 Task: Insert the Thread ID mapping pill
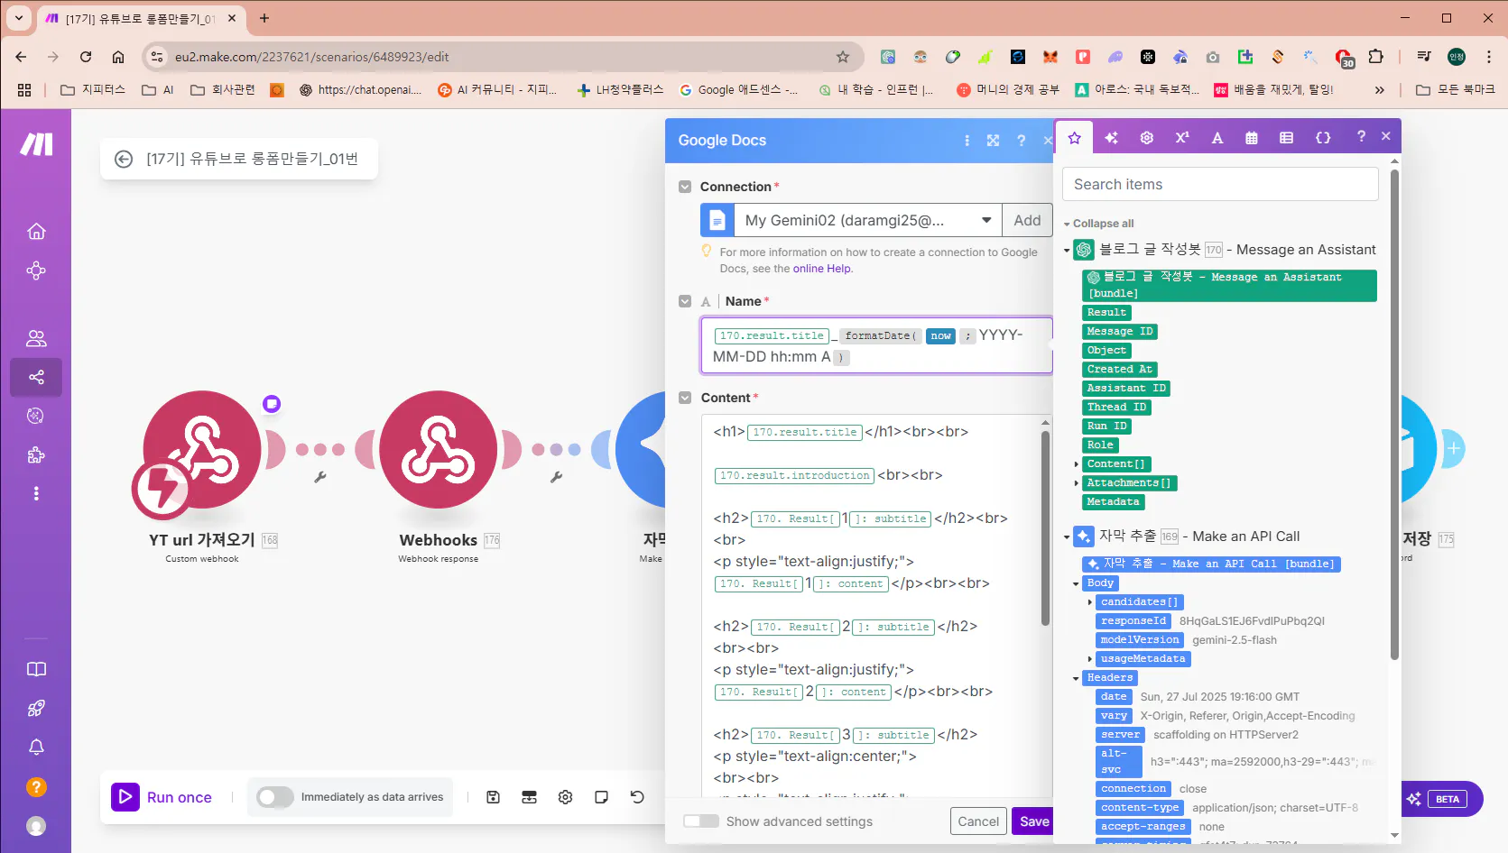[x=1117, y=408]
